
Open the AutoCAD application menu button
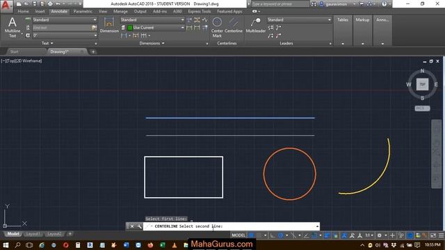click(x=6, y=6)
